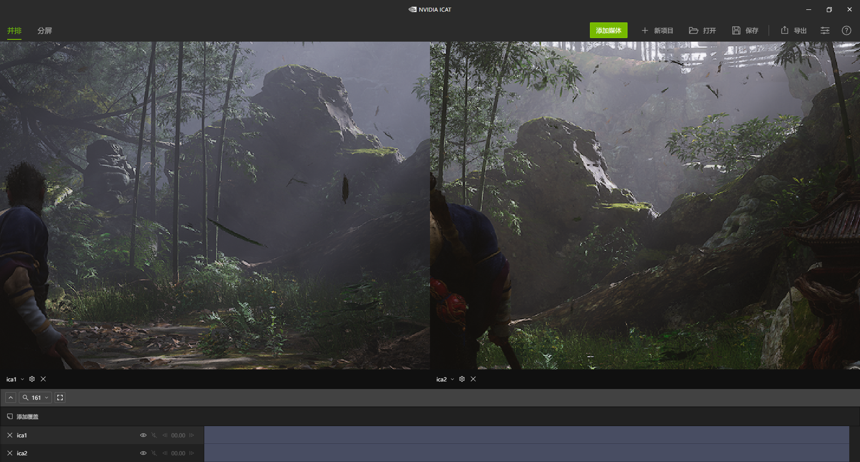
Task: Unmute audio on the ica1 track
Action: pos(154,435)
